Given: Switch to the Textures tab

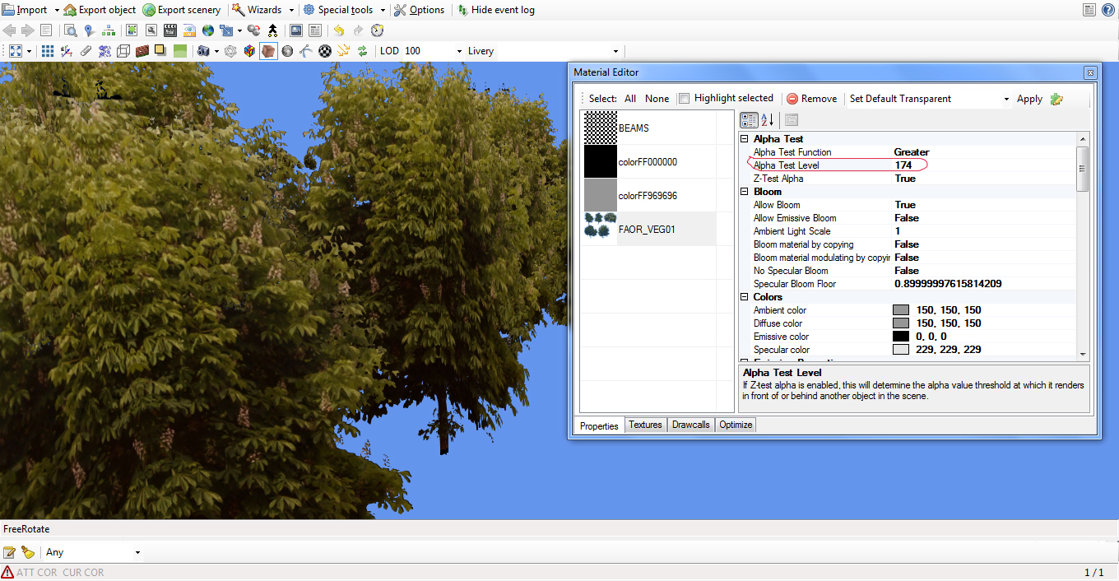Looking at the screenshot, I should click(645, 425).
